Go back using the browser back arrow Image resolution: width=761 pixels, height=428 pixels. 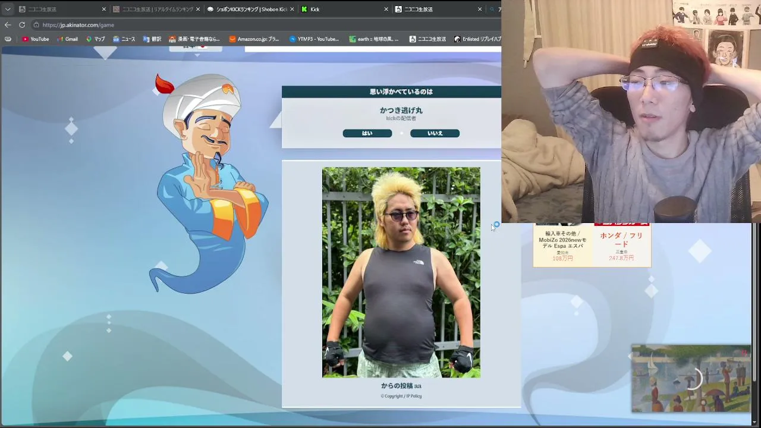[8, 25]
